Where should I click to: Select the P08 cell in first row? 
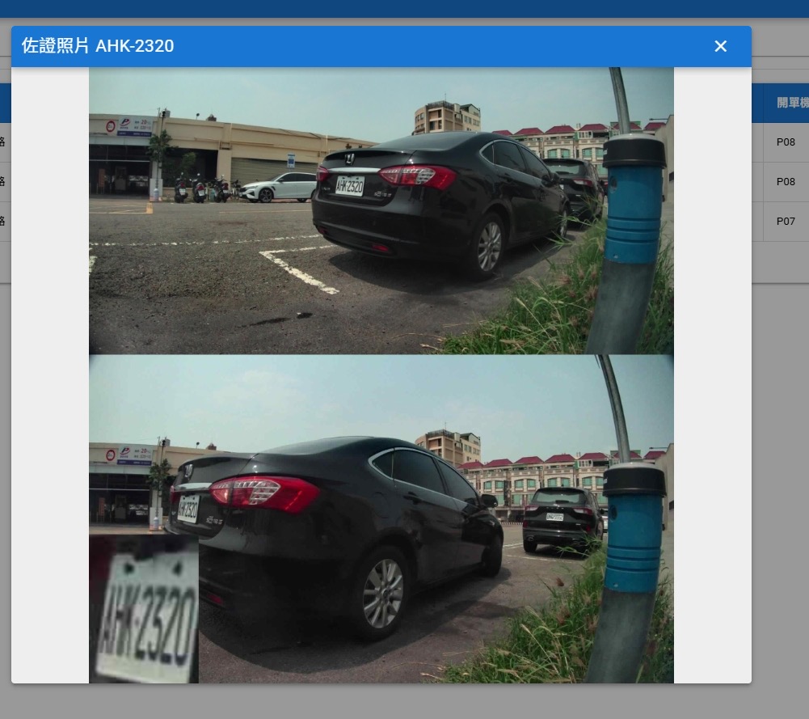coord(786,142)
